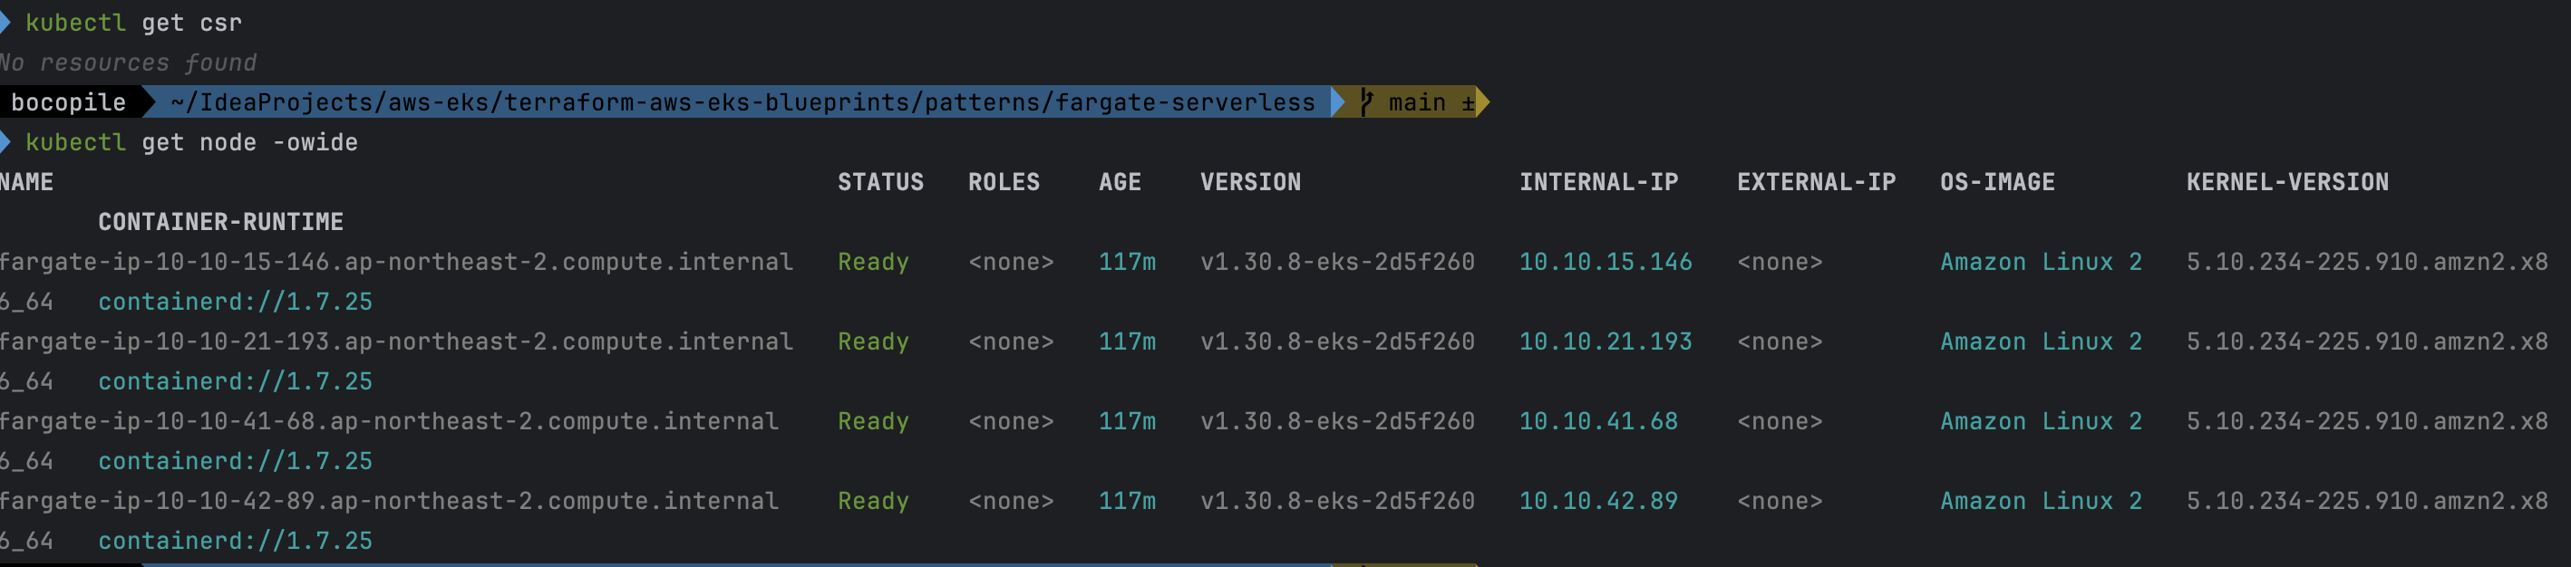Click the OS-IMAGE column header

click(1996, 182)
